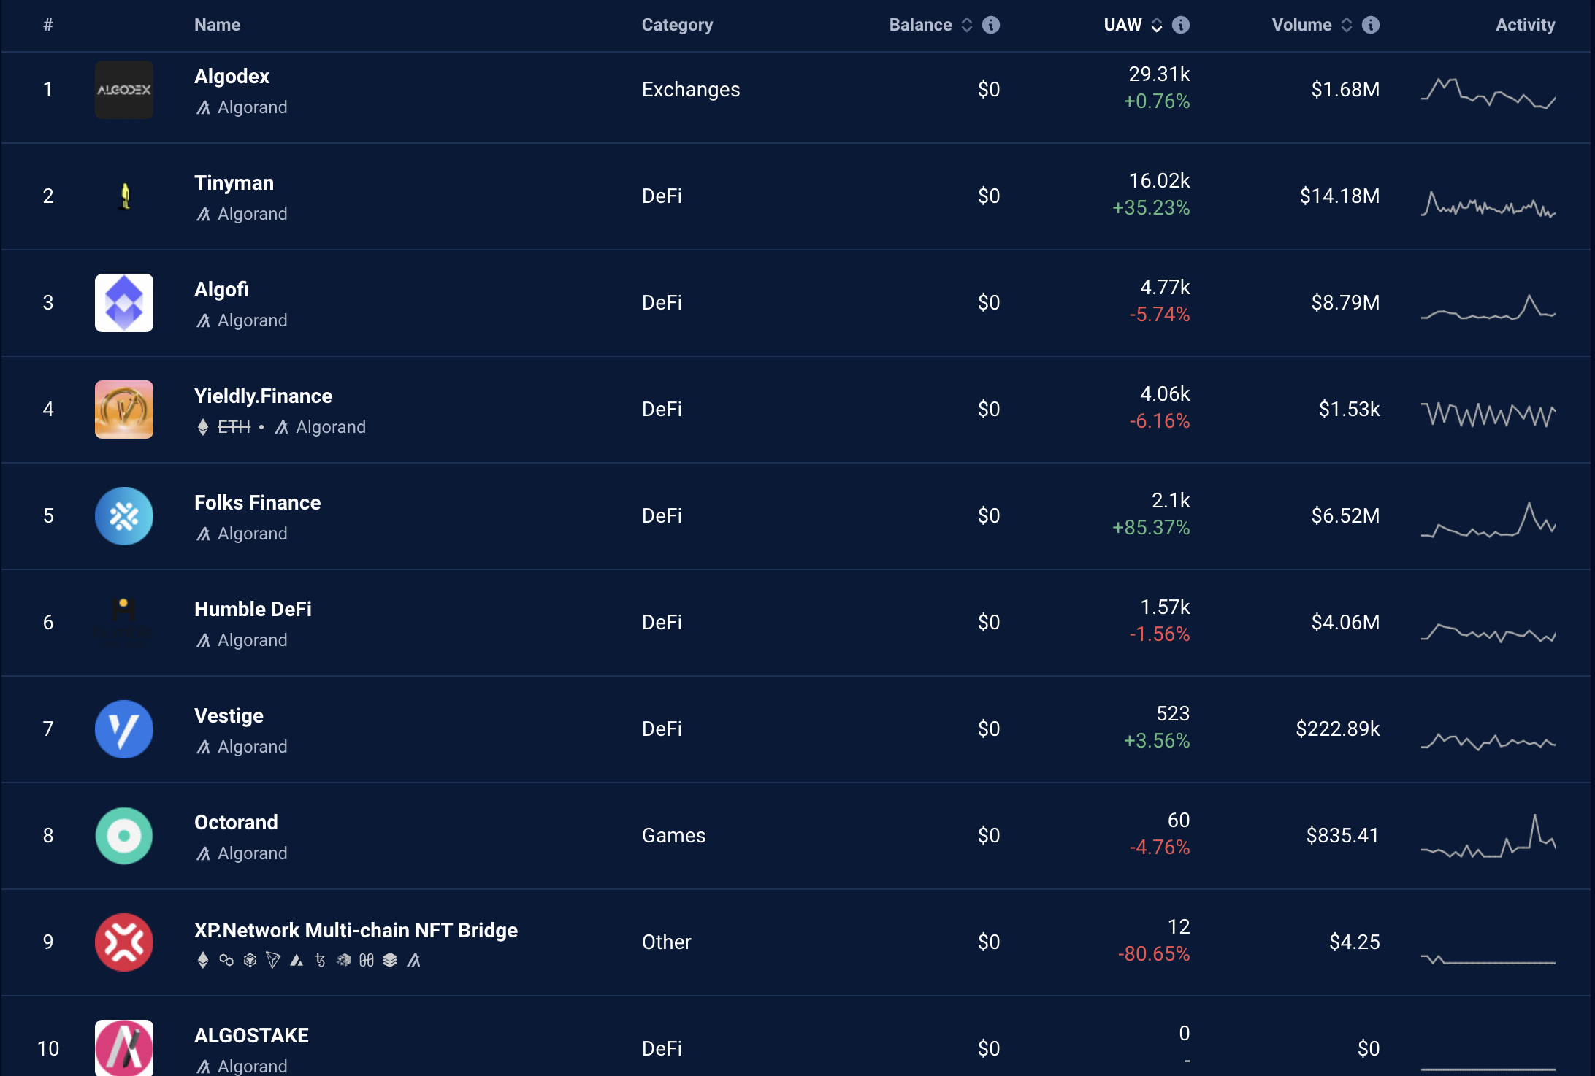The image size is (1595, 1076).
Task: Click the Yieldly.Finance logo thumbnail
Action: (x=124, y=410)
